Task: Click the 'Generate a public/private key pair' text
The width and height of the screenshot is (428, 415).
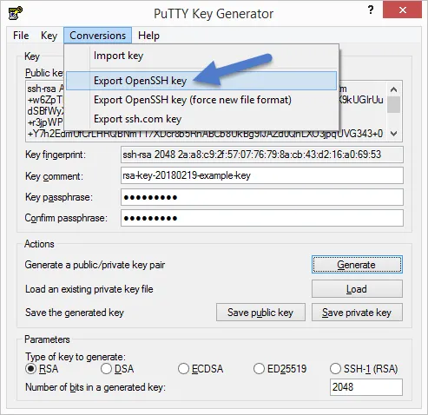Action: [x=95, y=265]
